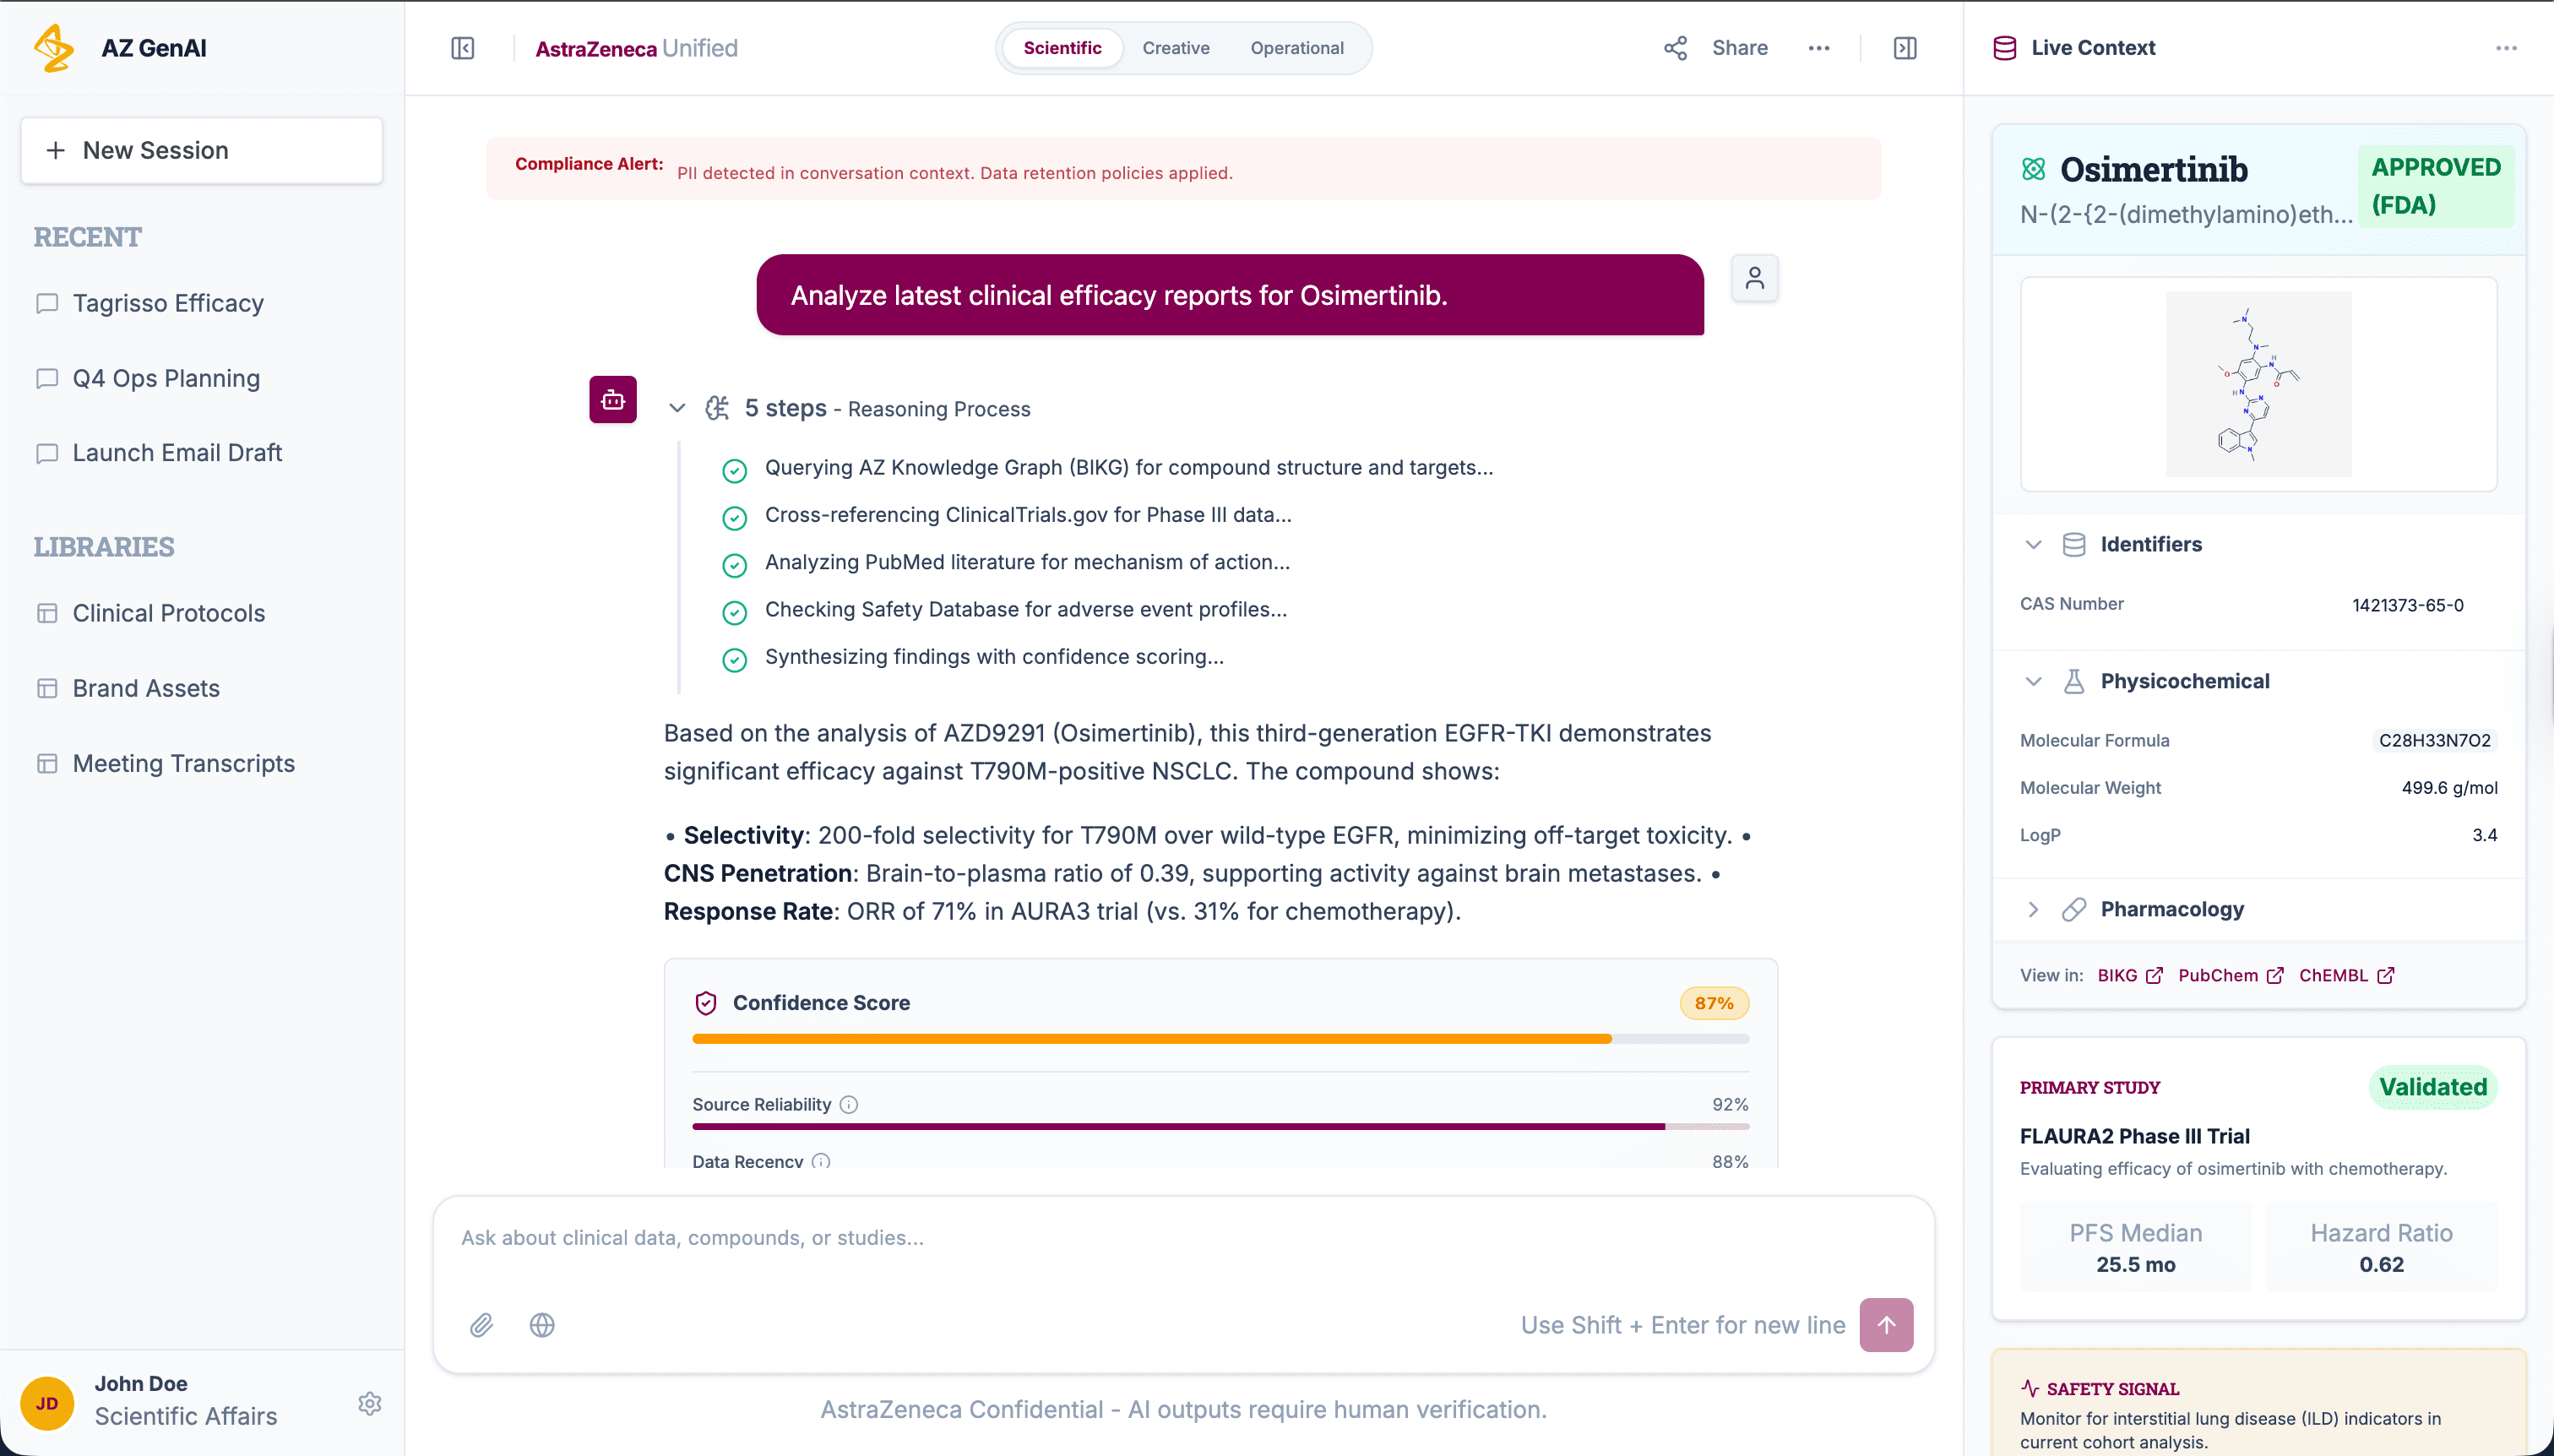The width and height of the screenshot is (2554, 1456).
Task: Open settings gear next to John Doe
Action: 370,1403
